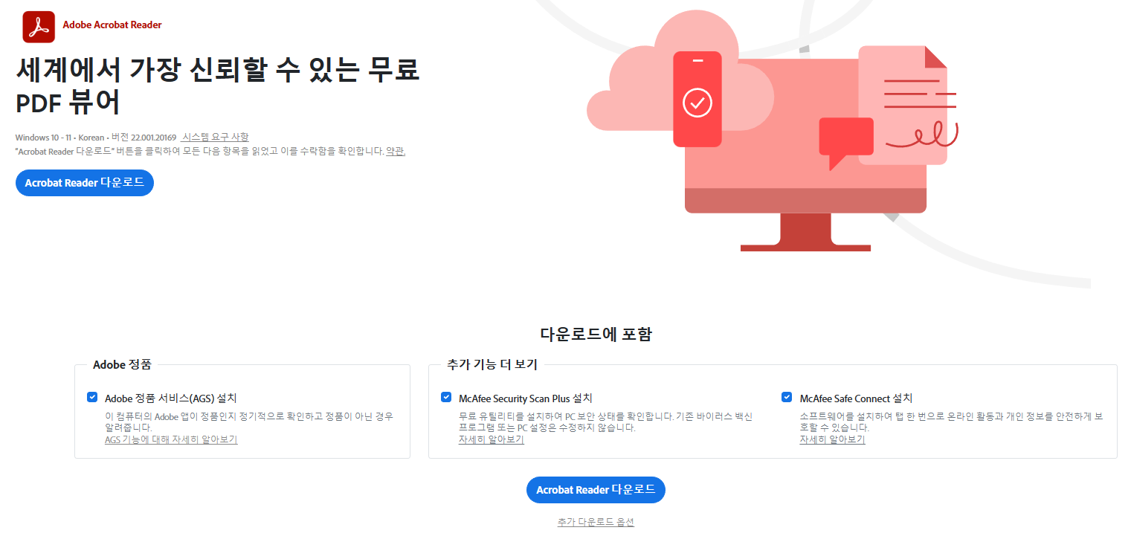This screenshot has width=1131, height=539.
Task: Click the McAfee Safe Connect 설치 label text
Action: (856, 398)
